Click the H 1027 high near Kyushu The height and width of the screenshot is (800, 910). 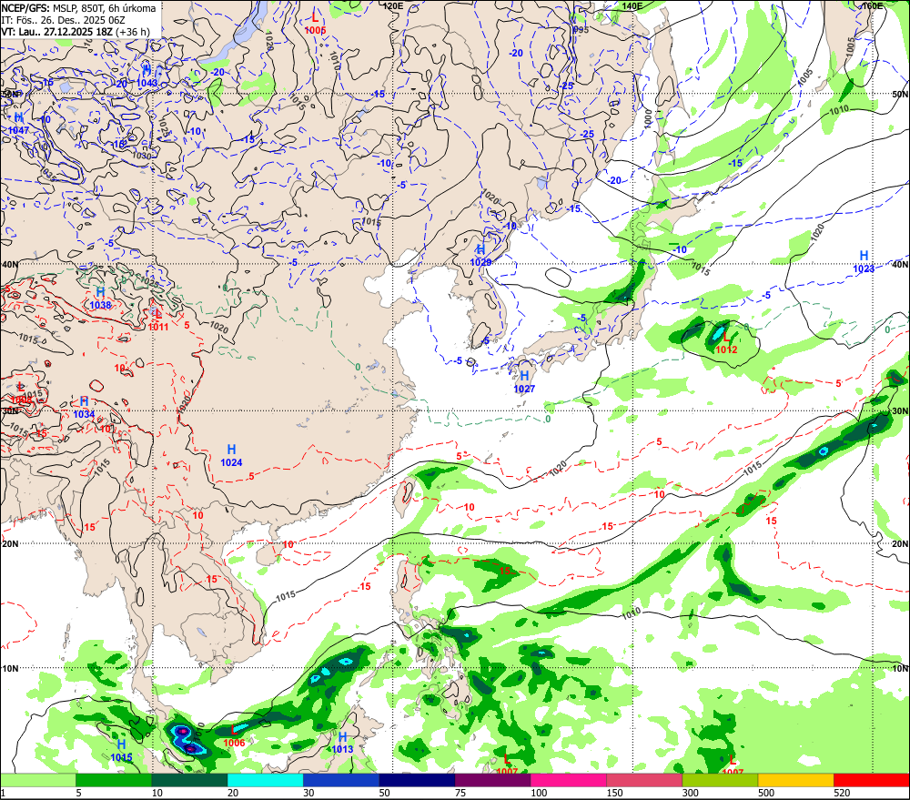pyautogui.click(x=524, y=382)
